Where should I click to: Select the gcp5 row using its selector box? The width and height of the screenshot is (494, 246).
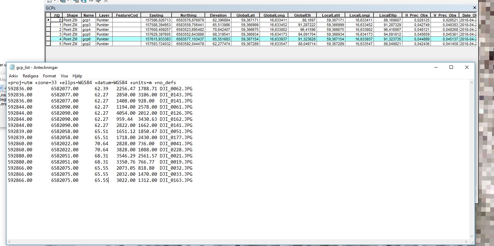tap(48, 34)
